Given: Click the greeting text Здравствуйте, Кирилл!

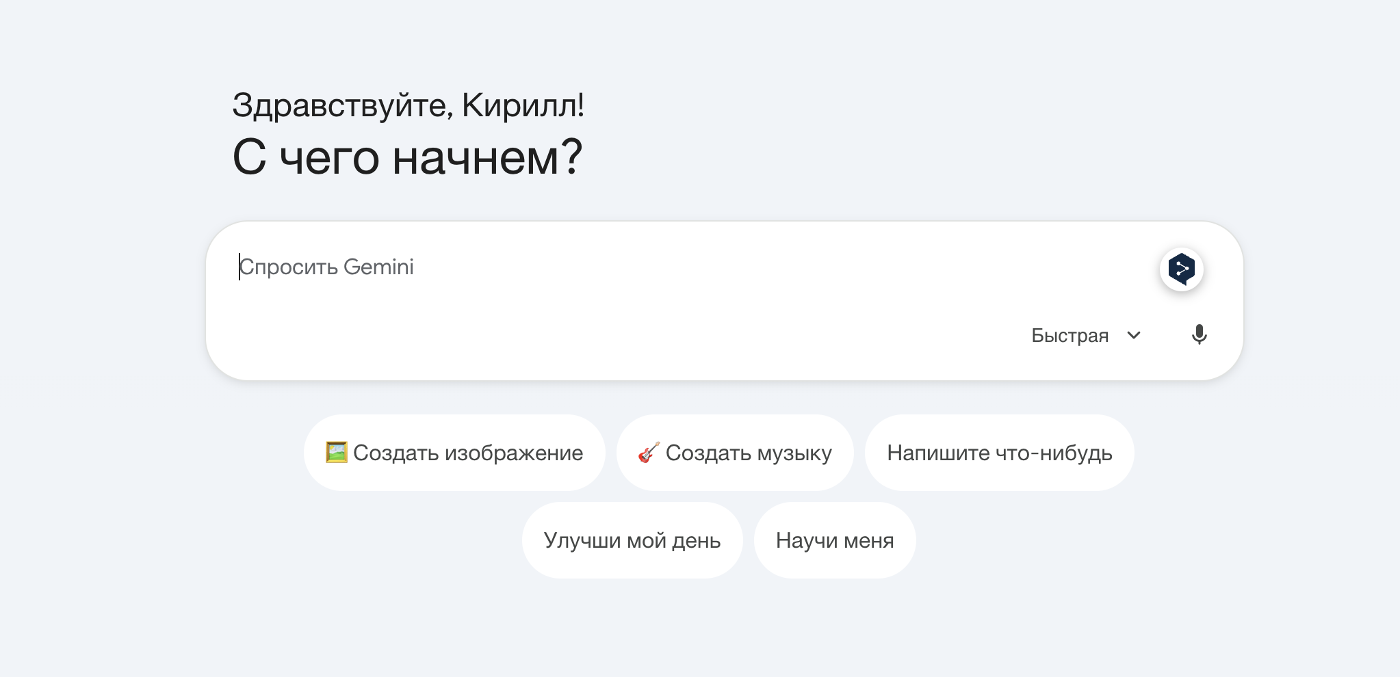Looking at the screenshot, I should click(x=409, y=105).
